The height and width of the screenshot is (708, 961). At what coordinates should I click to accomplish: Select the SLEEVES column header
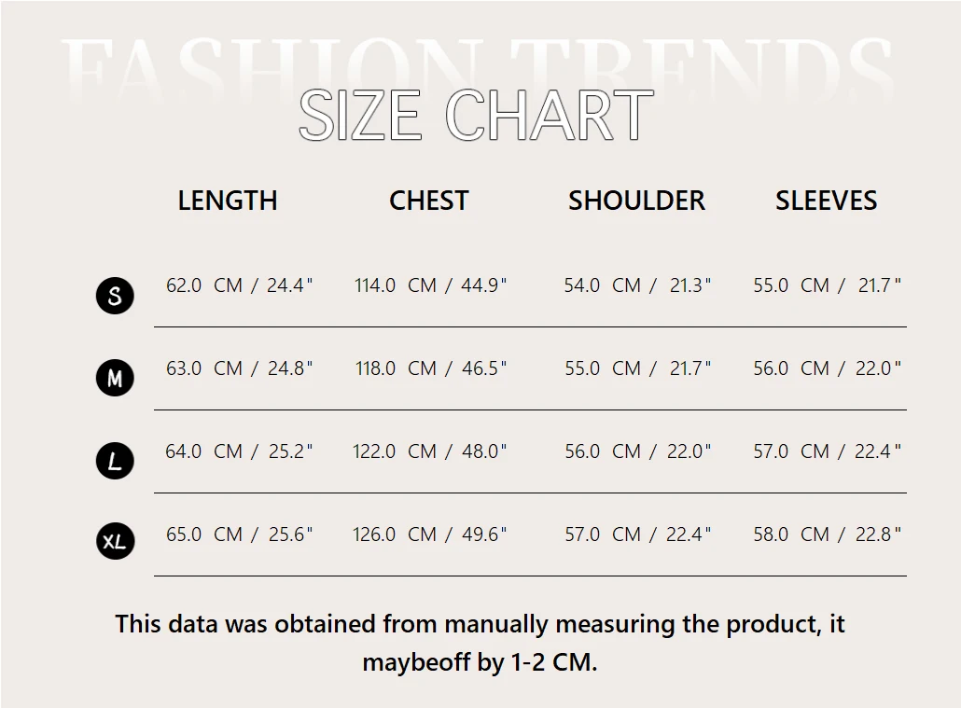(826, 201)
